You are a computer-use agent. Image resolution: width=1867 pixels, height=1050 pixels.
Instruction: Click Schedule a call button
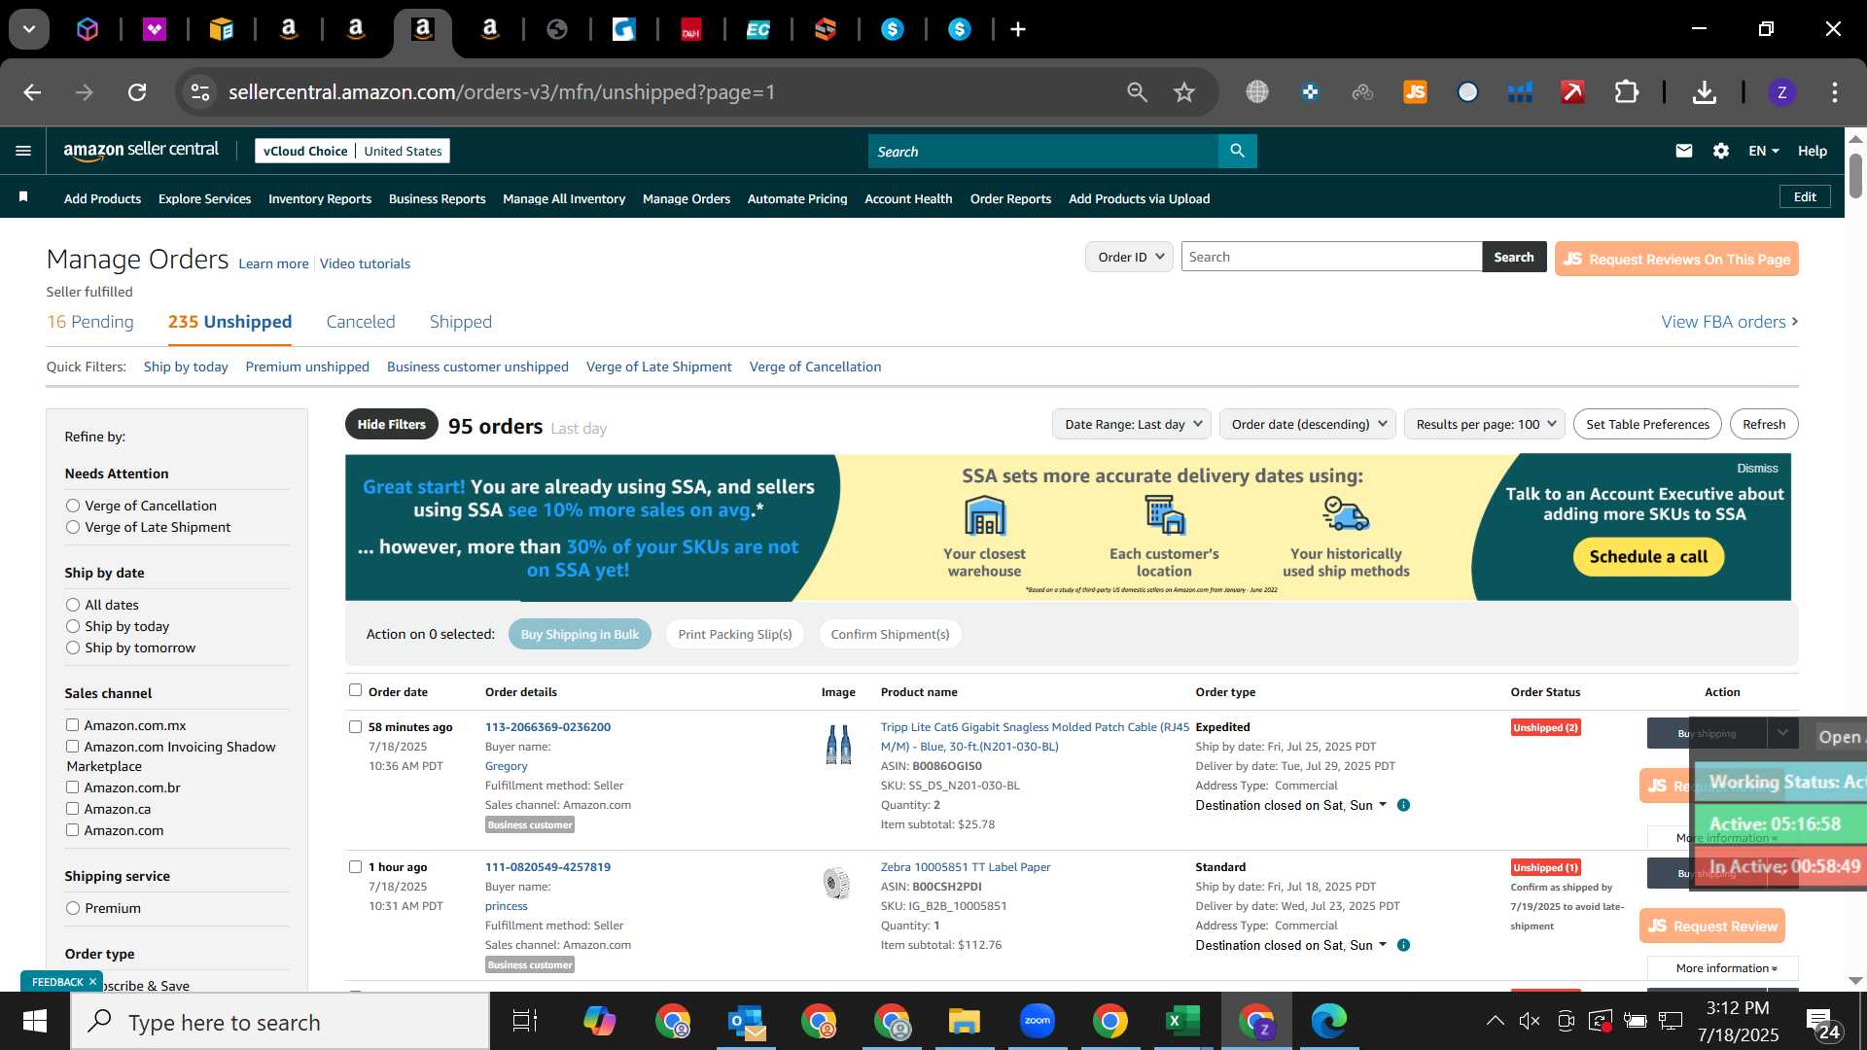coord(1648,557)
